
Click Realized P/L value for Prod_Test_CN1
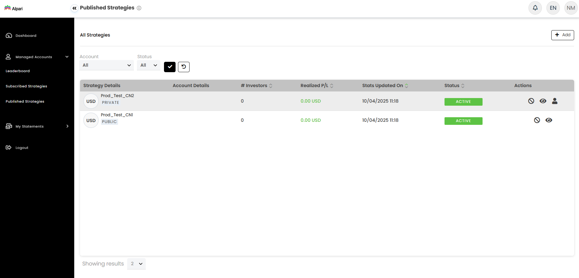click(311, 120)
